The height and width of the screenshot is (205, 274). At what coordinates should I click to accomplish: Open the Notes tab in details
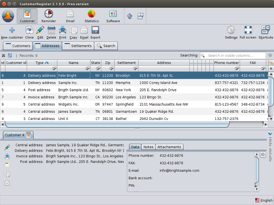coord(148,147)
